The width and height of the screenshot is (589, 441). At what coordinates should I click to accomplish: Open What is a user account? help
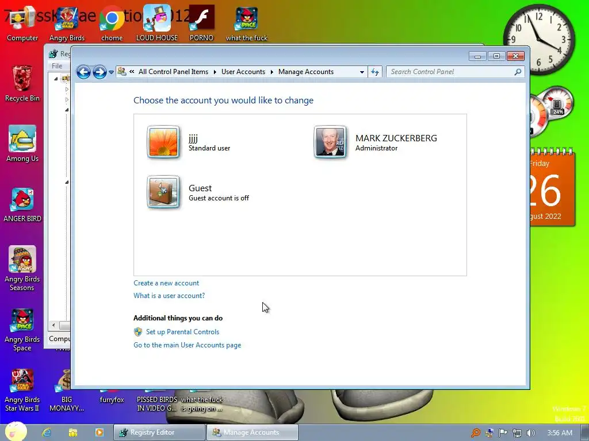[169, 296]
